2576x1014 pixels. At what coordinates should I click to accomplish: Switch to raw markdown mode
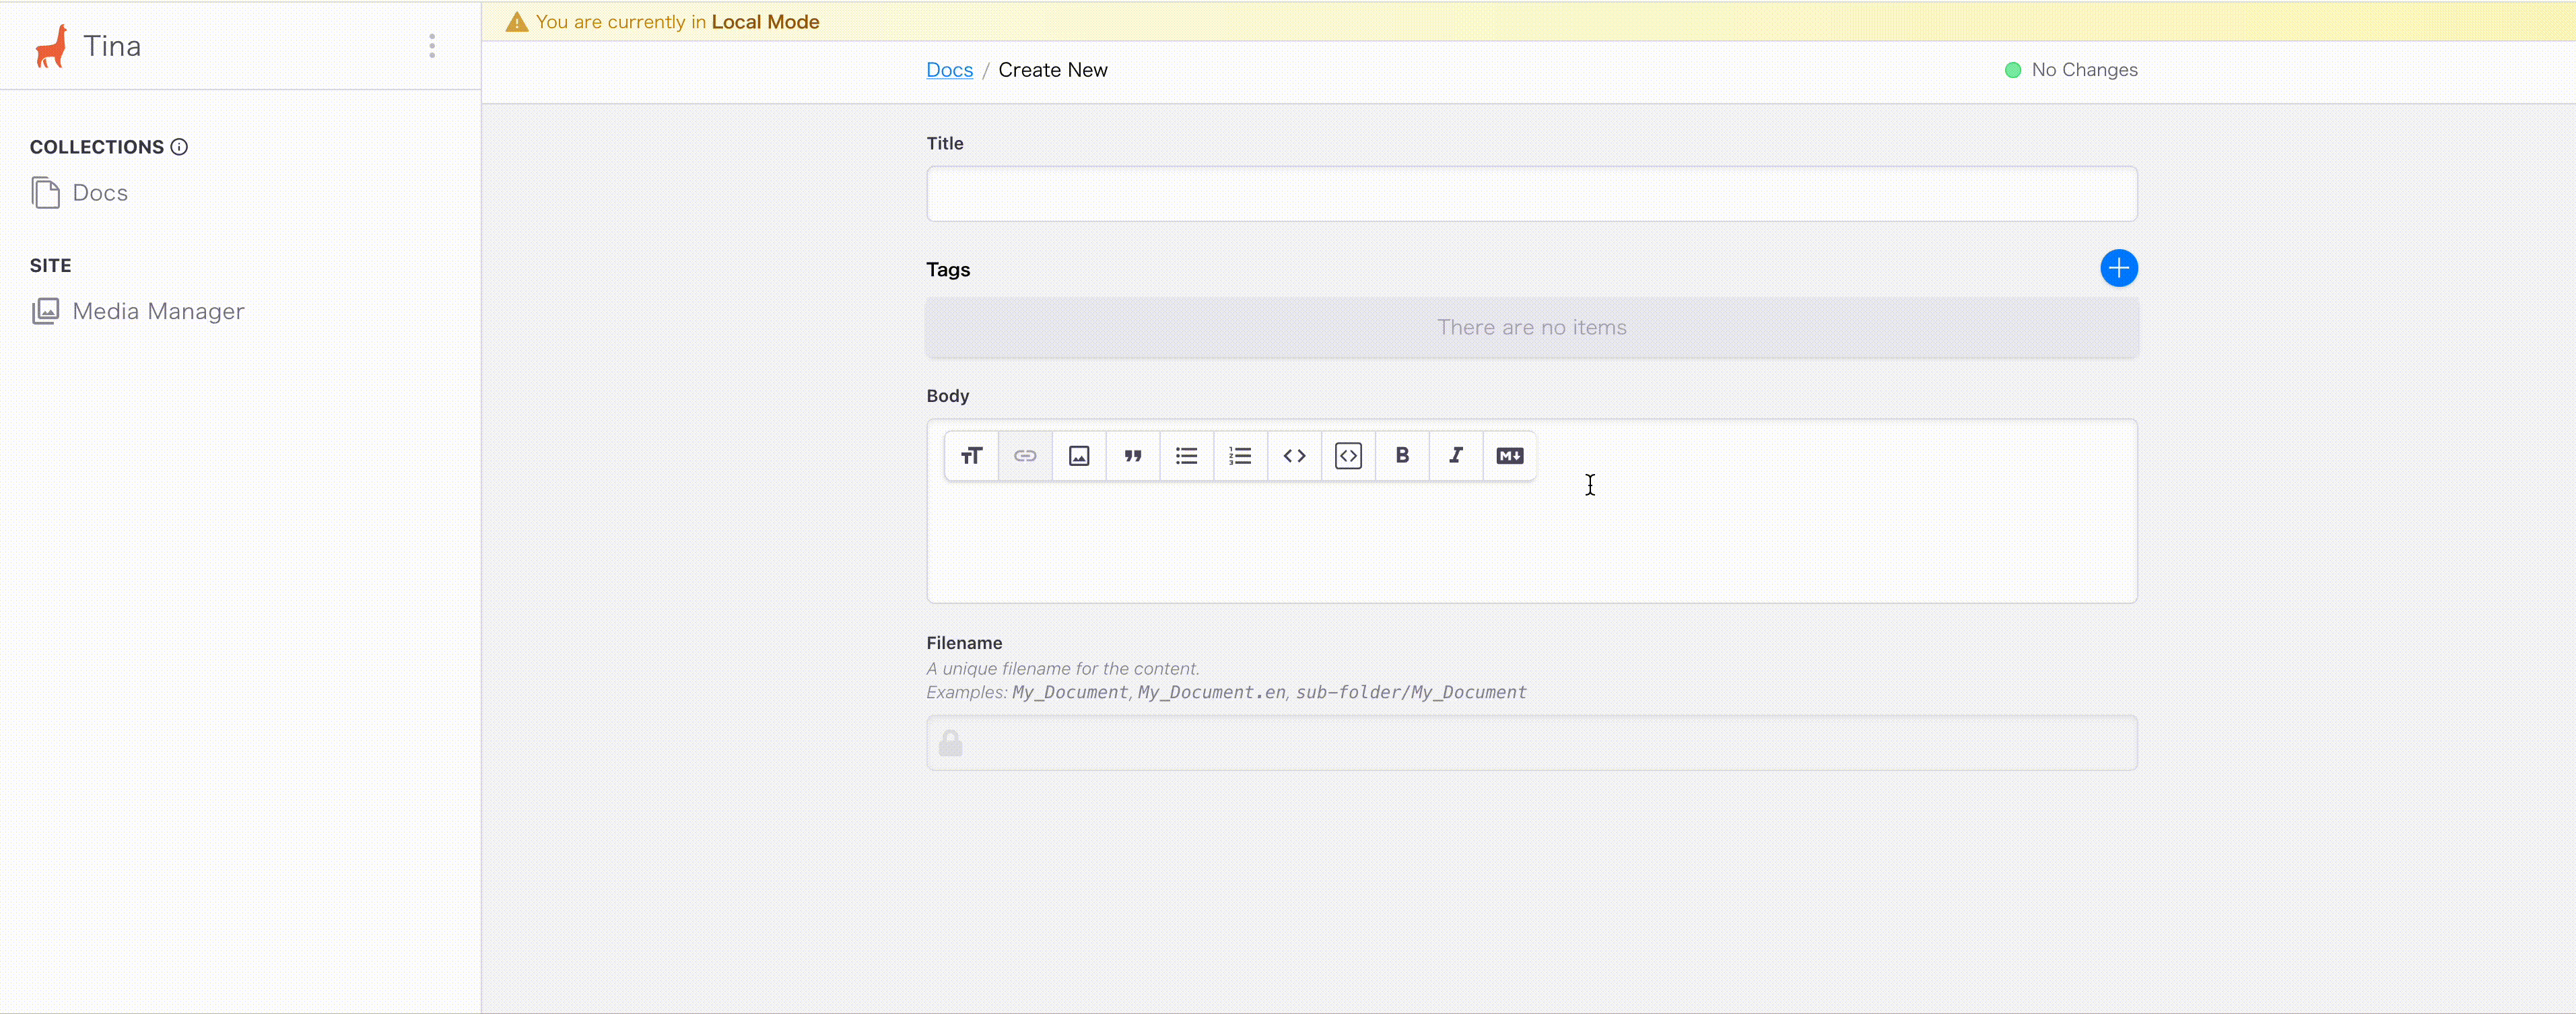pos(1510,456)
